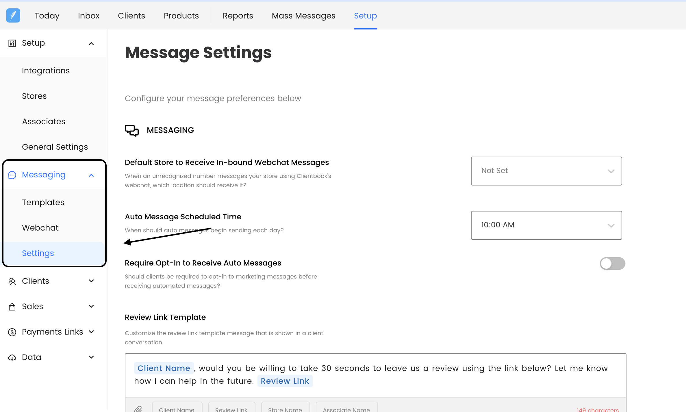This screenshot has width=686, height=412.
Task: Collapse the Messaging sidebar section chevron
Action: [91, 175]
